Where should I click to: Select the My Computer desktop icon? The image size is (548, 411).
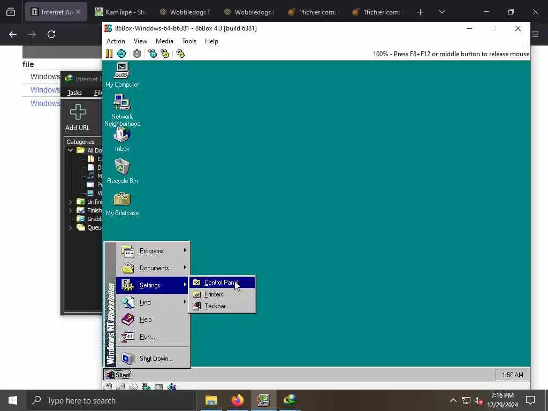tap(122, 75)
